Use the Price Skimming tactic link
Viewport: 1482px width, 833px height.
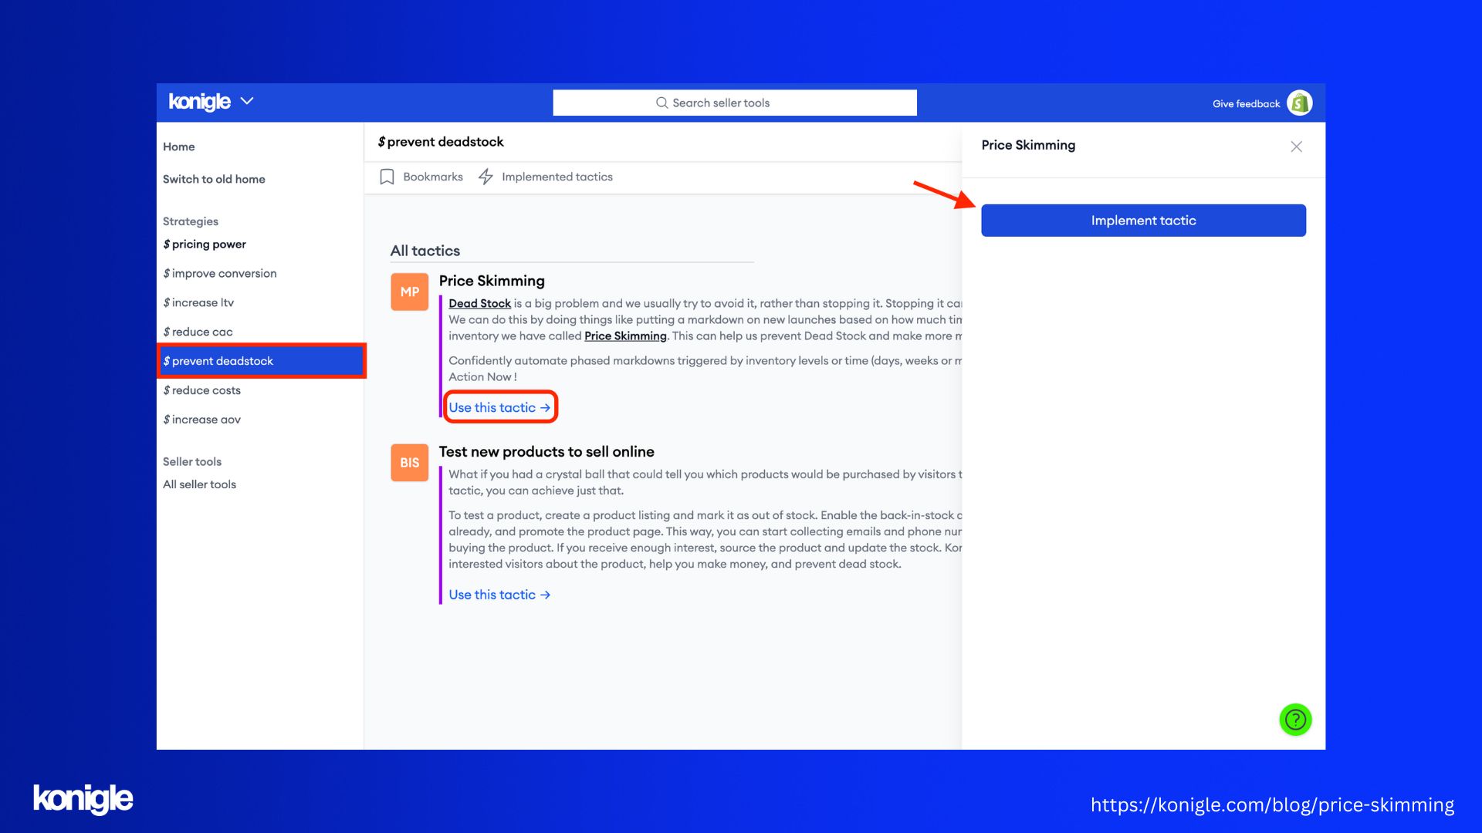pos(498,406)
